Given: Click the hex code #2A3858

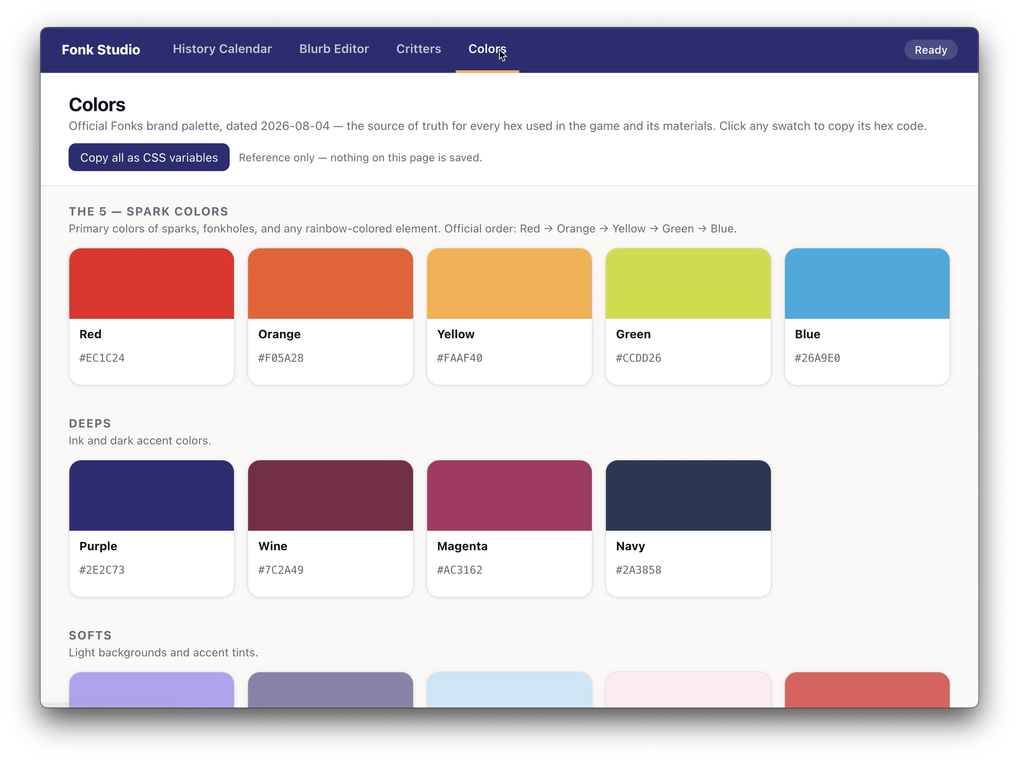Looking at the screenshot, I should coord(638,570).
